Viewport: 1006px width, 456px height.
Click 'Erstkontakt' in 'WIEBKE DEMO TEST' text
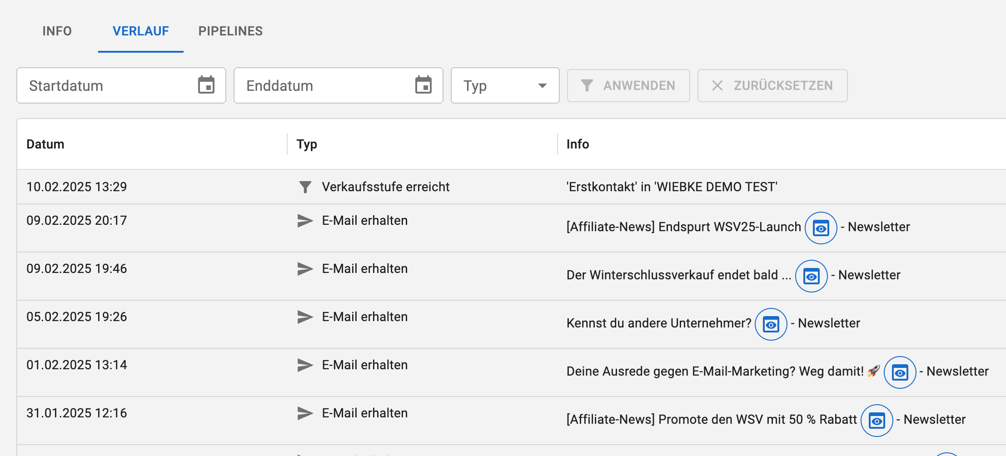tap(672, 187)
